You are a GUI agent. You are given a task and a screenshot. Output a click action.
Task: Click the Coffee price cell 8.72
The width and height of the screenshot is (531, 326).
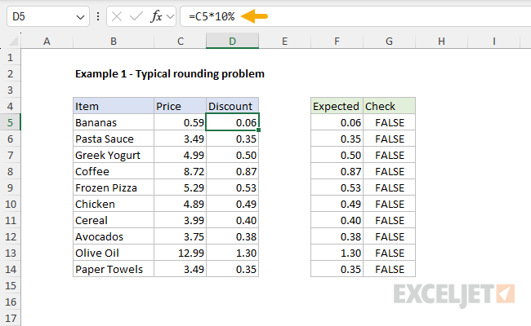coord(181,171)
